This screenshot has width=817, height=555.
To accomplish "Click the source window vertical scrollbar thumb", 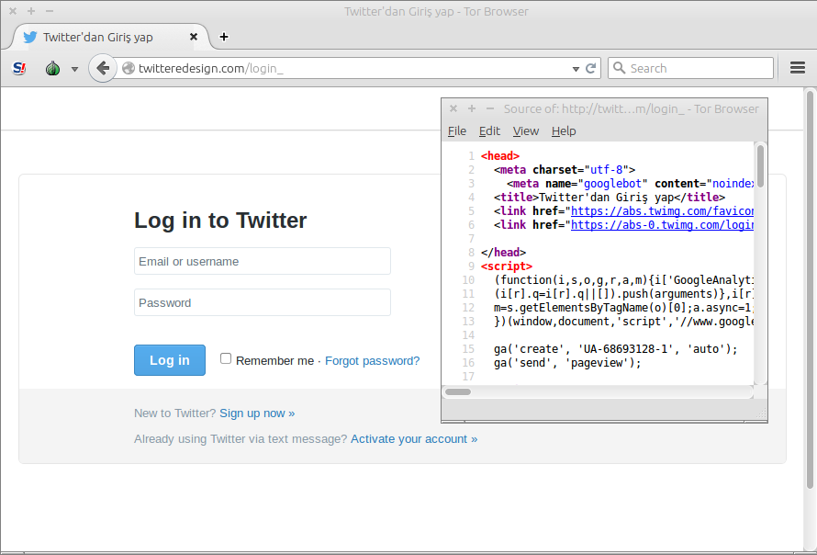I will click(760, 165).
